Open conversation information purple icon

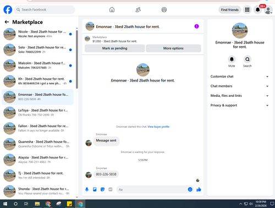coord(196,26)
